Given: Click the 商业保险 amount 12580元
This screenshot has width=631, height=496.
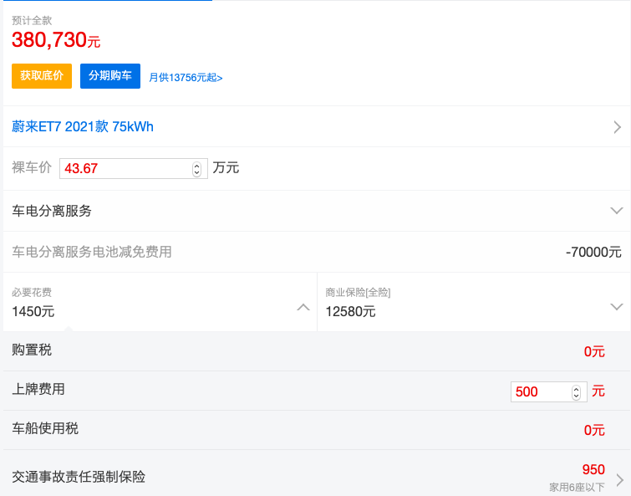Looking at the screenshot, I should point(350,311).
